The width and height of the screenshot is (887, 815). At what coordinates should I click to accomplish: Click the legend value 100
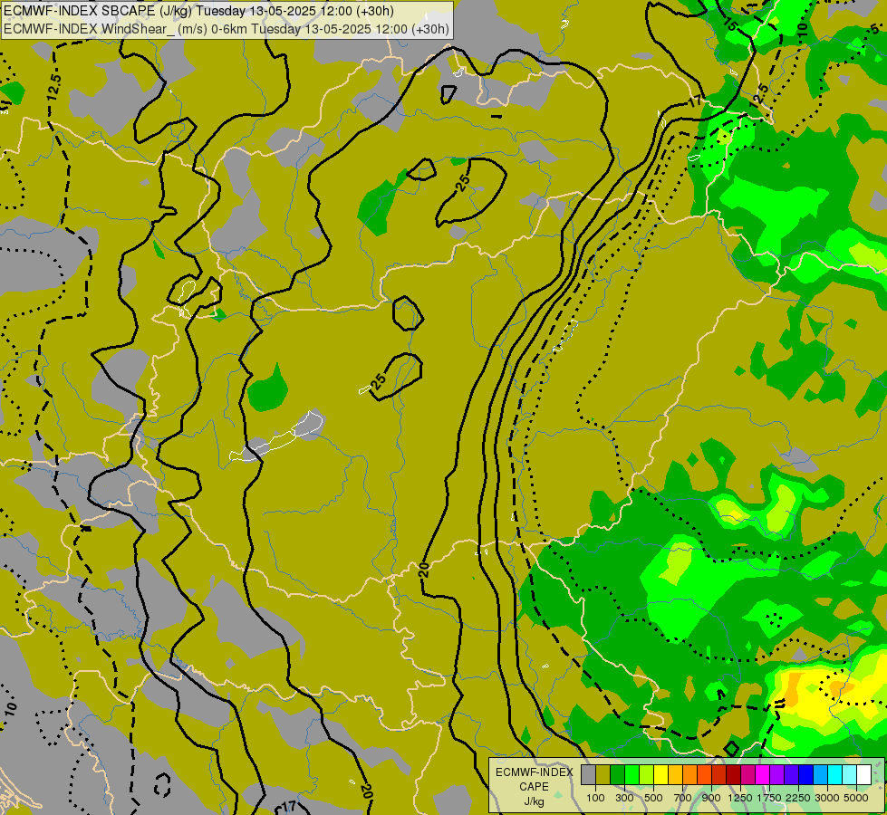(595, 798)
